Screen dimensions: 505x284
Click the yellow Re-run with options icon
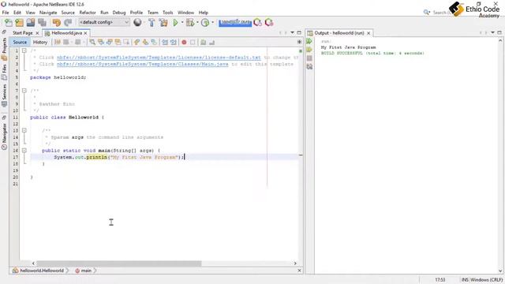pyautogui.click(x=309, y=50)
